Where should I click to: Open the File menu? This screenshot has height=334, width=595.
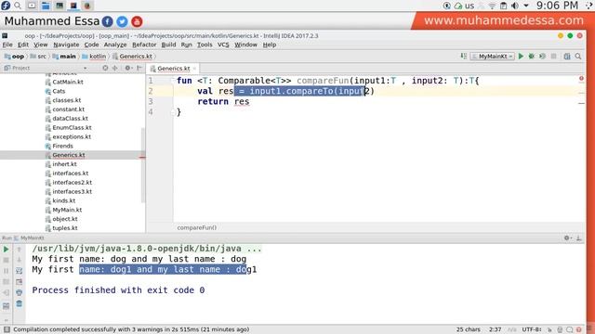tap(7, 45)
